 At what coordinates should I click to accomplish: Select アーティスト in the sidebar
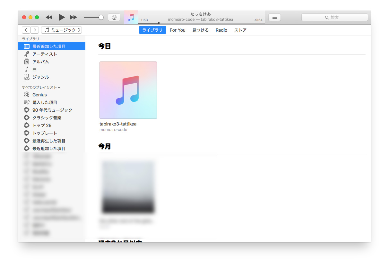coord(45,54)
